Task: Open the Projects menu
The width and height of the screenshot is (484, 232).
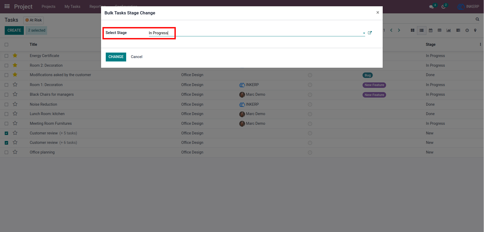Action: click(x=48, y=7)
